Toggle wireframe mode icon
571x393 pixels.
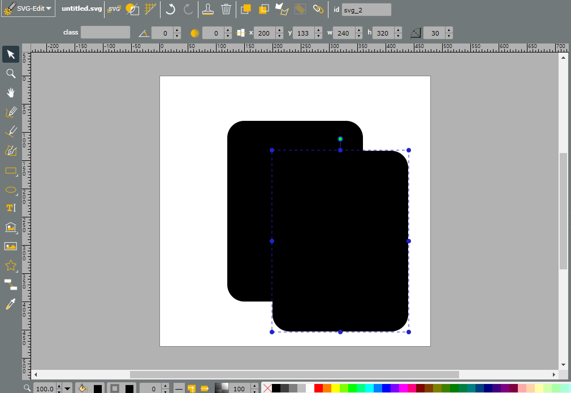pos(132,8)
